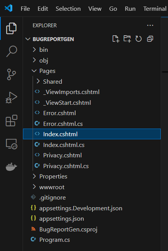
Task: Click the New Folder icon
Action: 127,39
